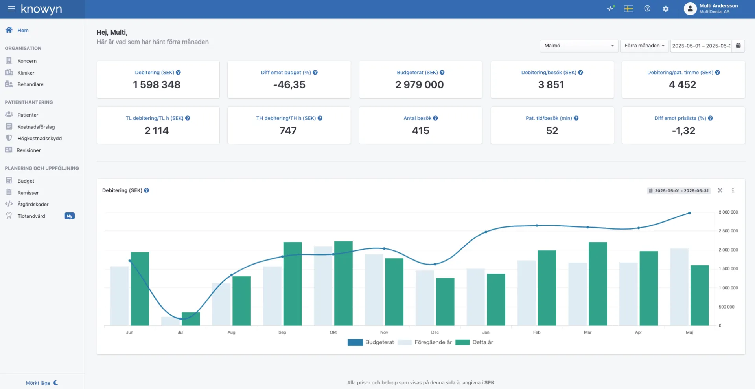Screen dimensions: 755x389
Task: Expand Debitering chart to fullscreen
Action: click(x=720, y=190)
